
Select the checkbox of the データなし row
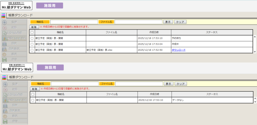pos(33,100)
